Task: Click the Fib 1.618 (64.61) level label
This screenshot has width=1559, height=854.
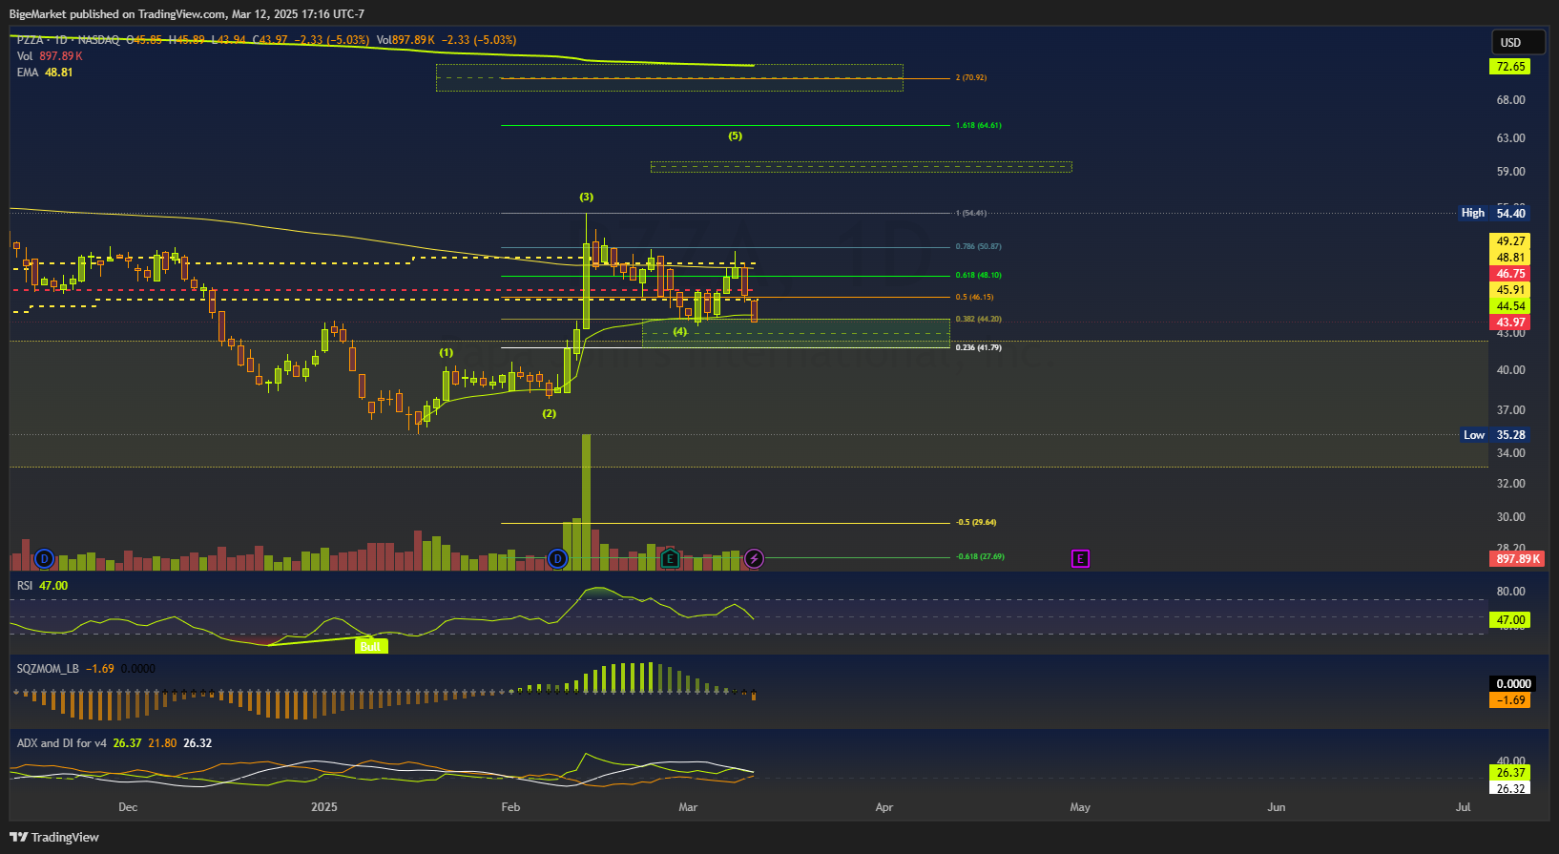Action: [979, 125]
